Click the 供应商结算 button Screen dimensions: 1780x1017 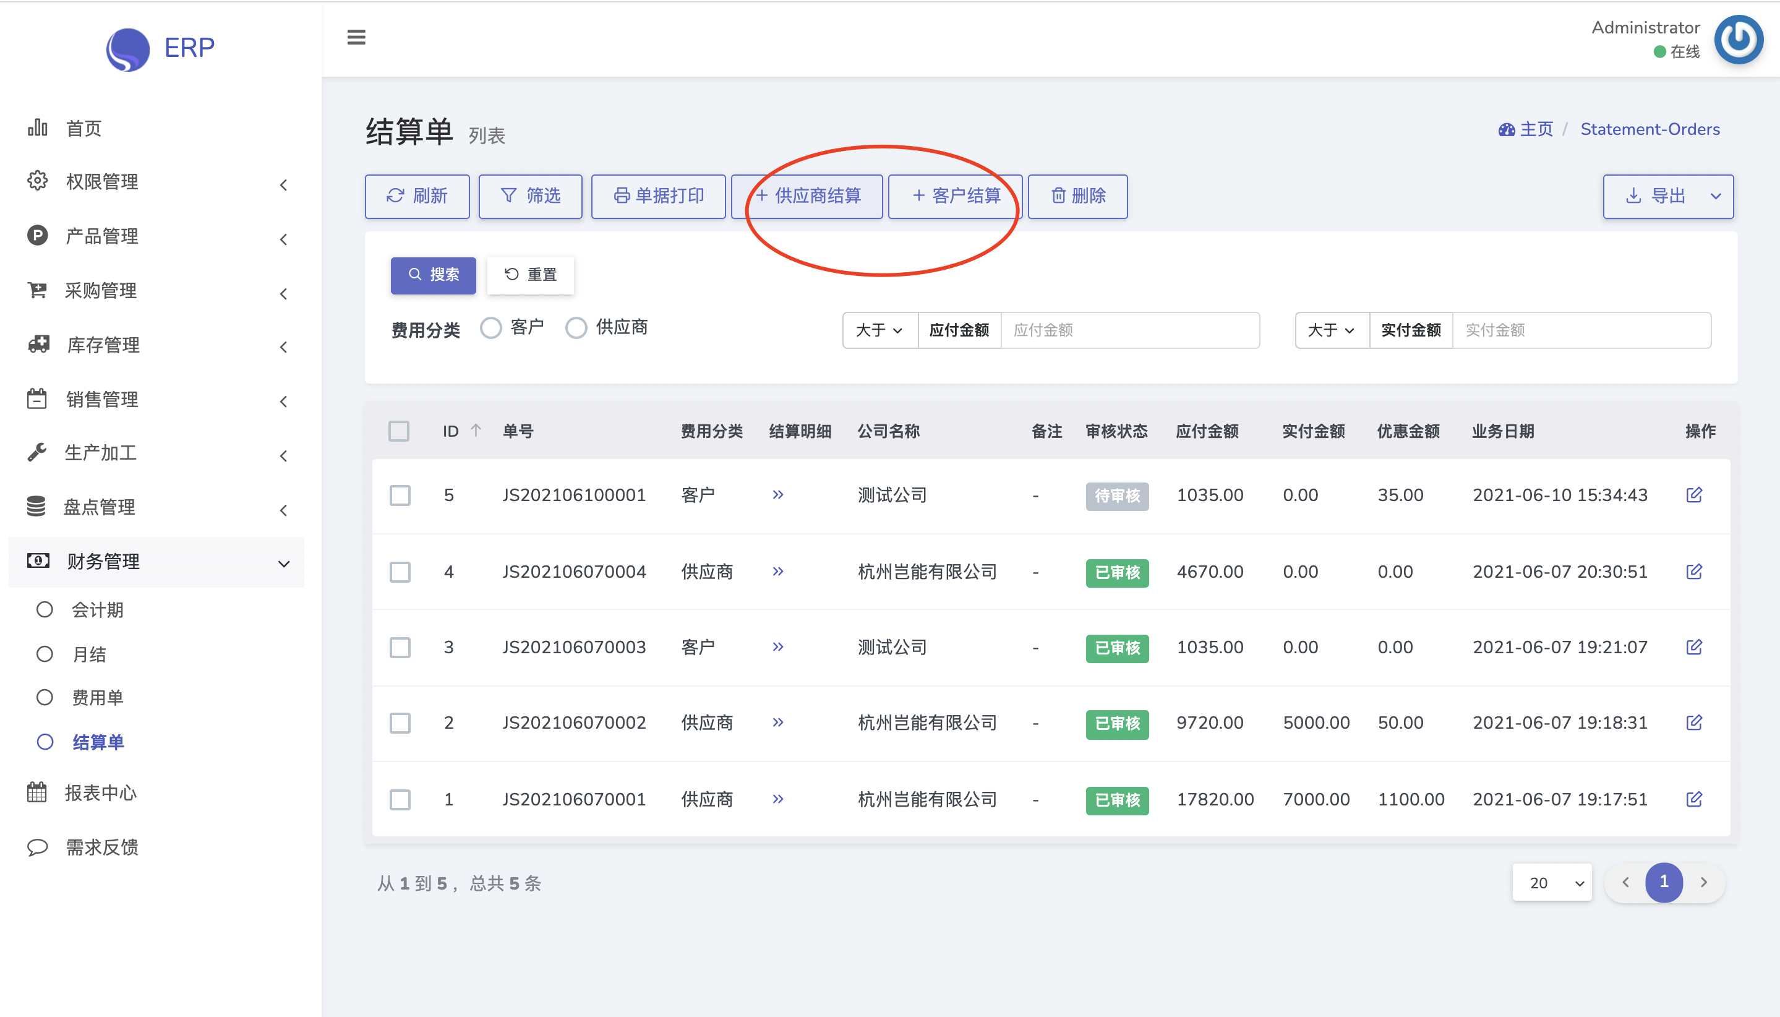click(807, 196)
